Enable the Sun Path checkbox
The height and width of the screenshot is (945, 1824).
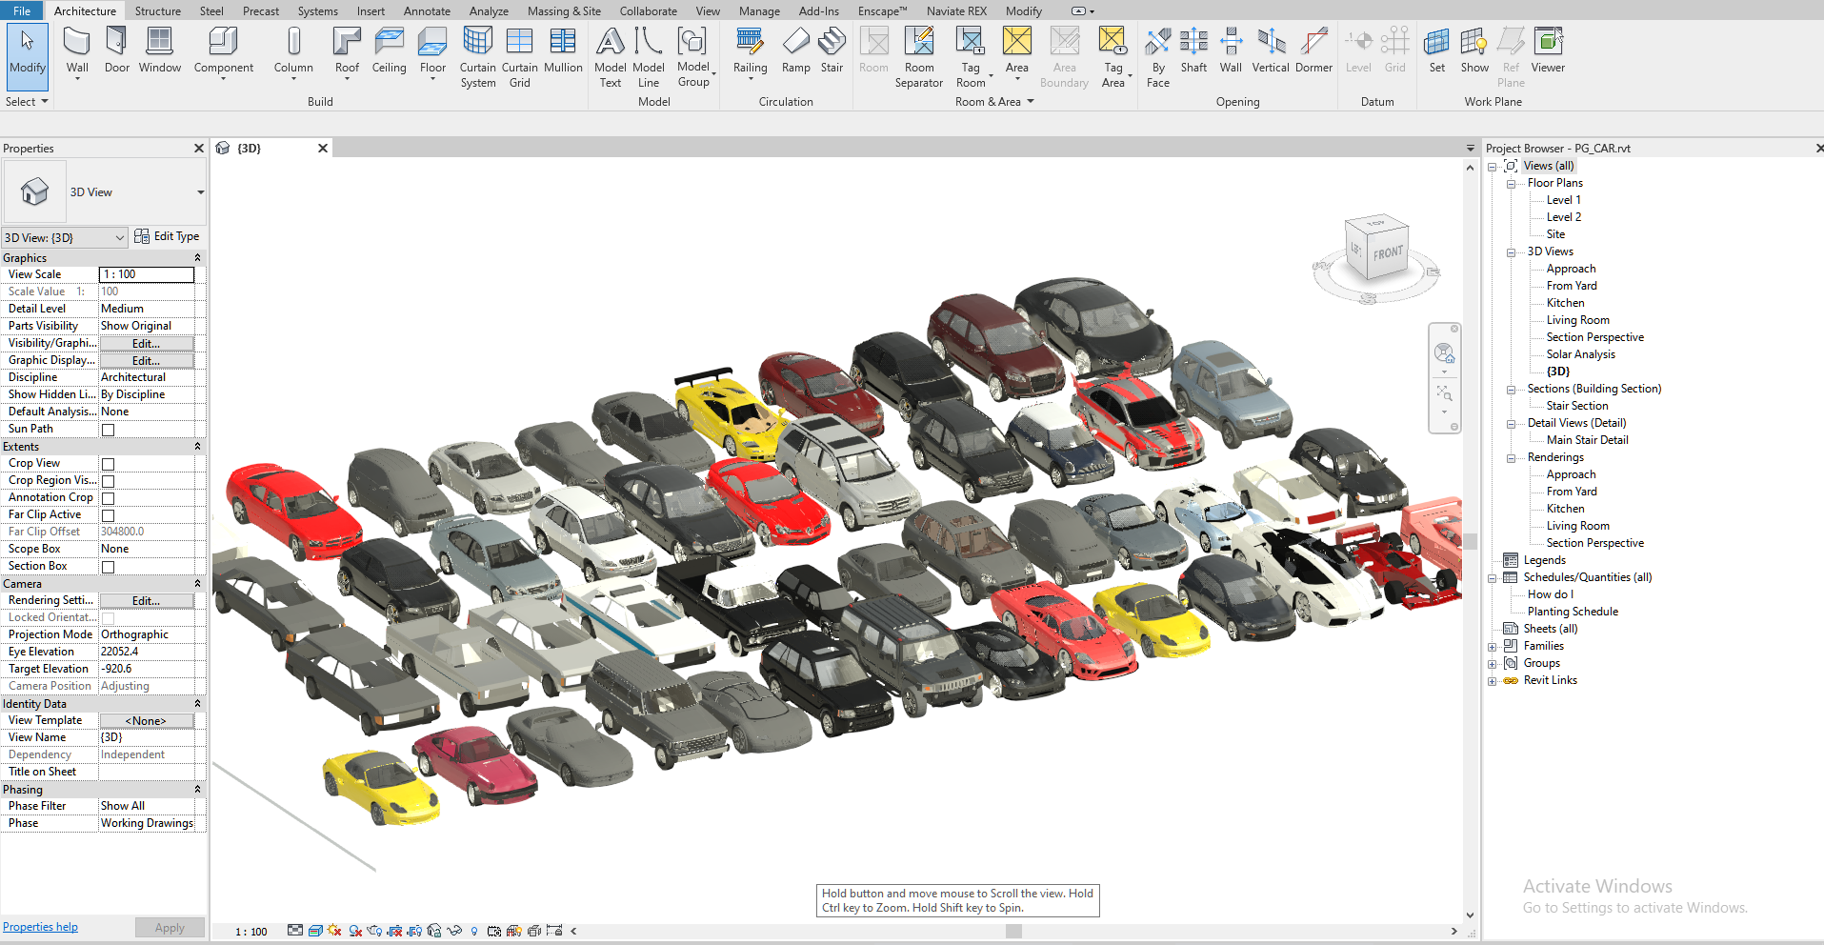(x=109, y=430)
